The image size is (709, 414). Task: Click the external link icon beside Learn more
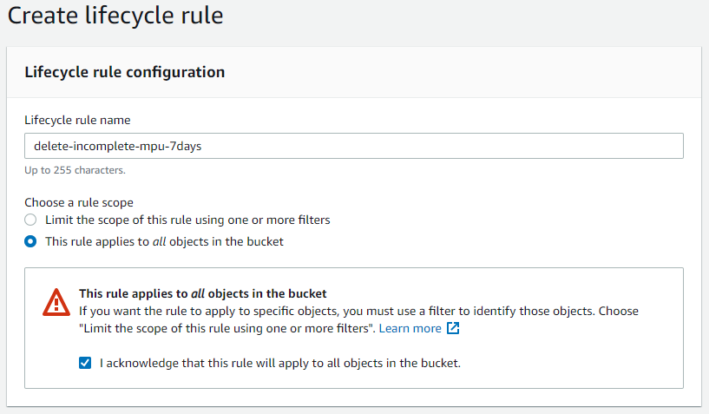(x=453, y=329)
